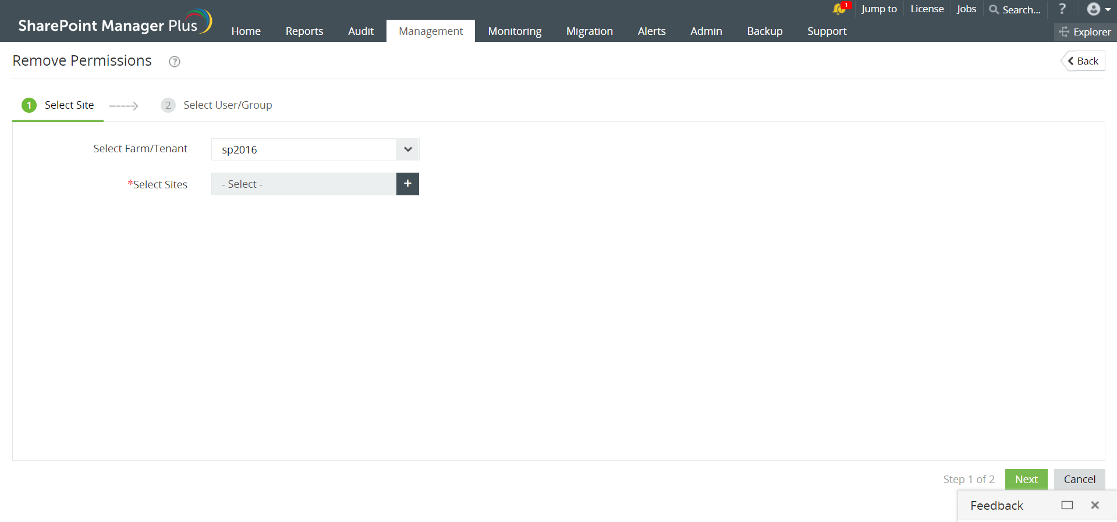Screen dimensions: 1117x522
Task: Open the Monitoring tab
Action: [x=515, y=31]
